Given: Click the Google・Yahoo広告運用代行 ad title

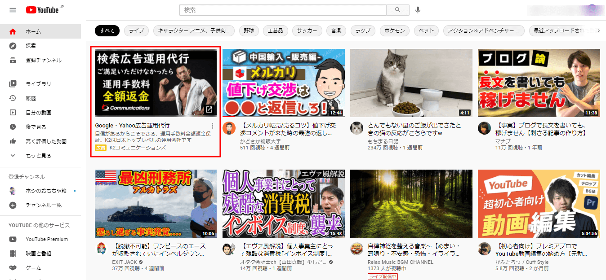Looking at the screenshot, I should [132, 126].
